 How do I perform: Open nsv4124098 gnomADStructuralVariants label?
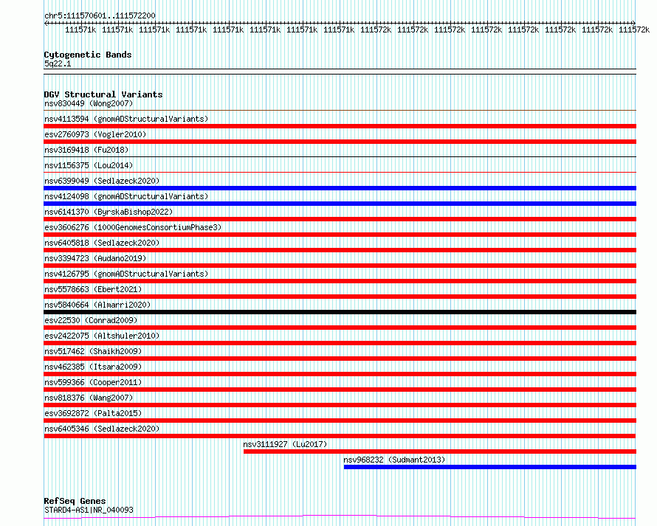126,196
